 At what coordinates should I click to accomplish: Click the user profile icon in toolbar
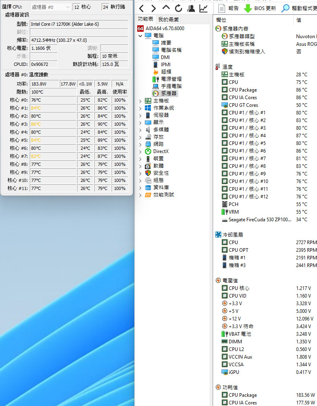(191, 8)
